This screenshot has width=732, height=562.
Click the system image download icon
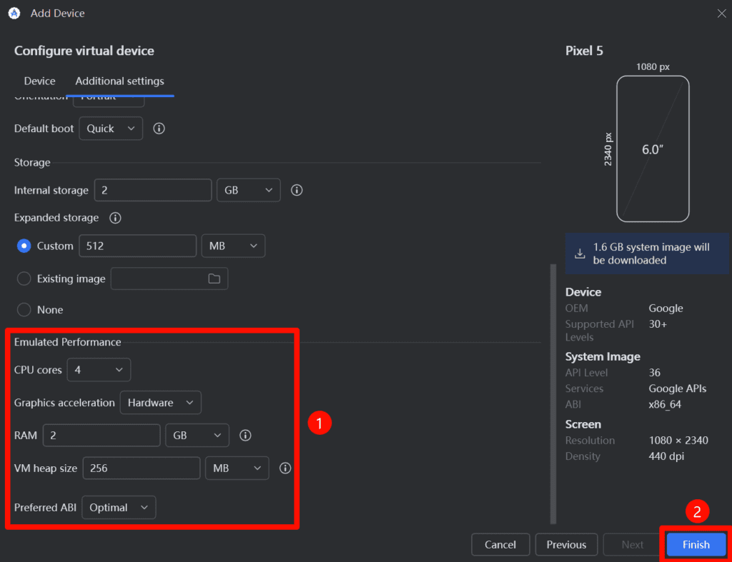coord(580,254)
